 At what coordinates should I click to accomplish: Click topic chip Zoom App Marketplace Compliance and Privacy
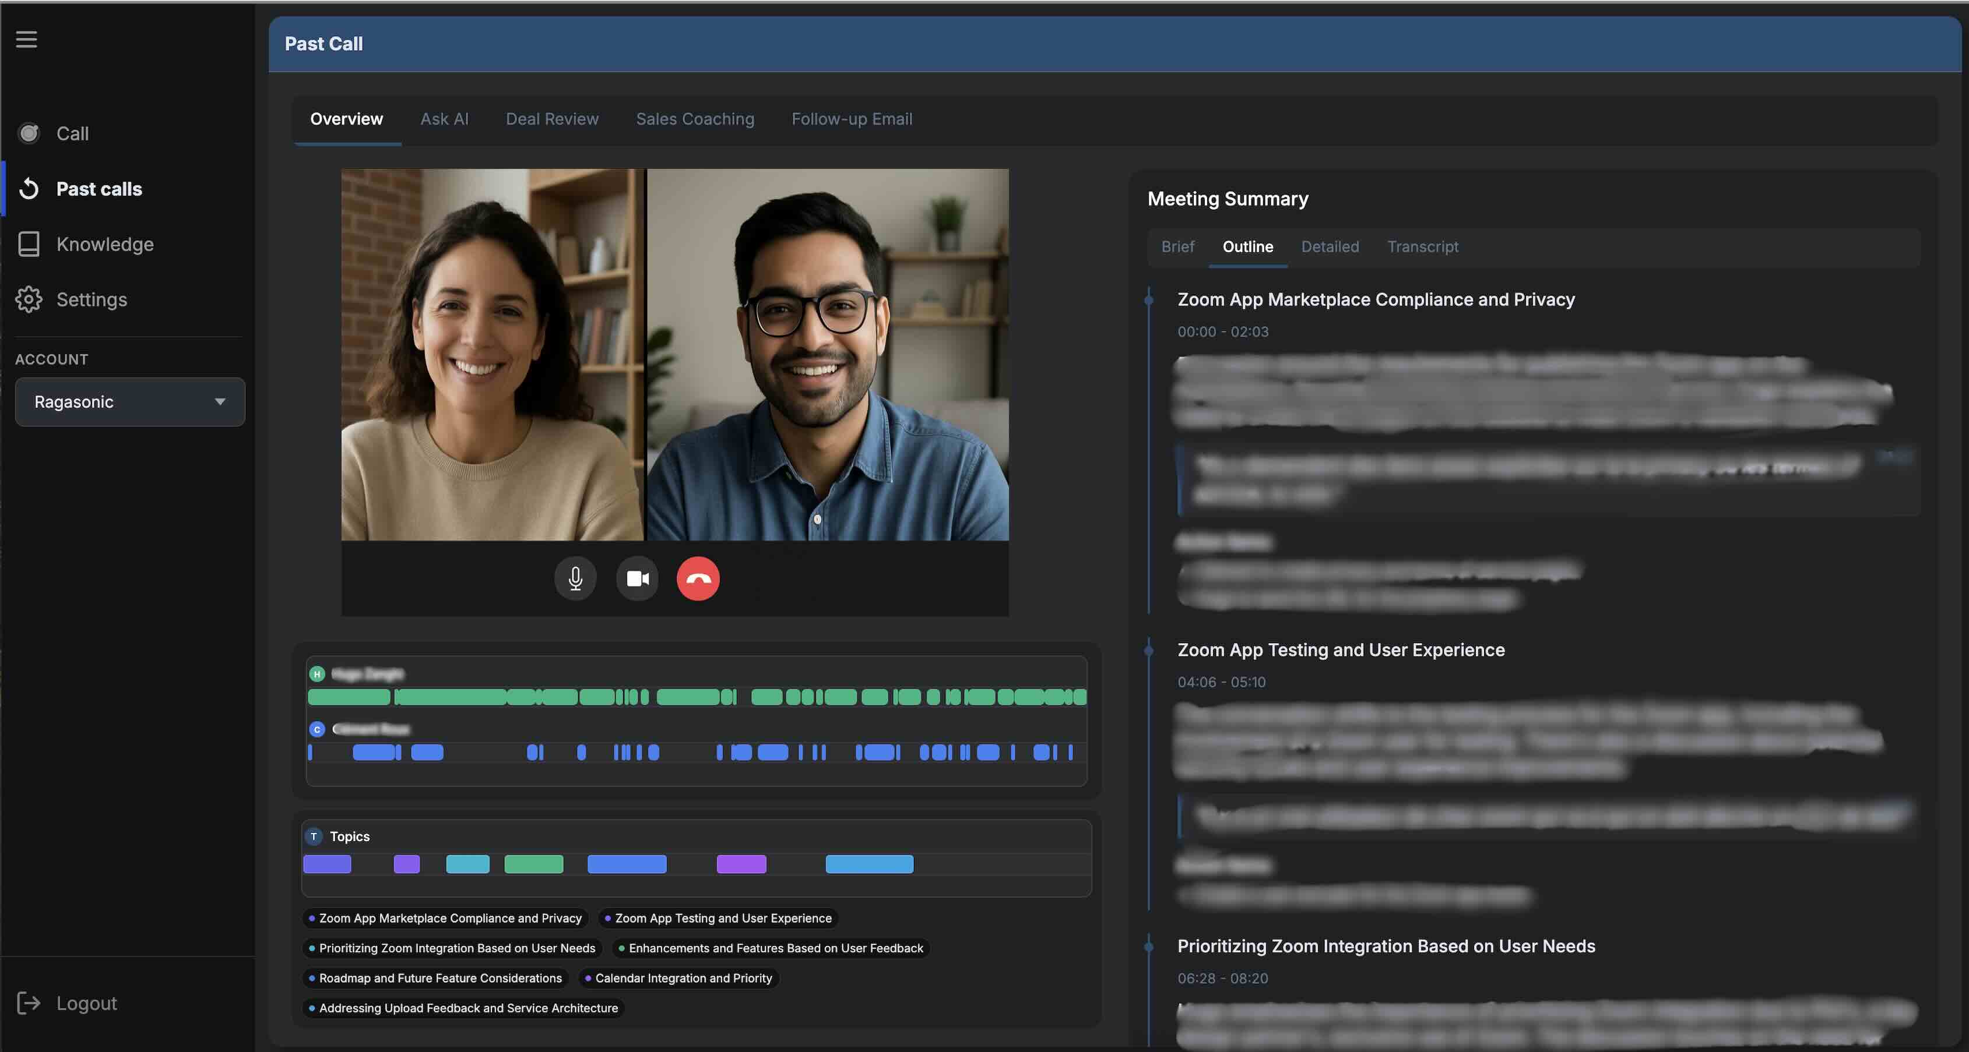point(446,918)
